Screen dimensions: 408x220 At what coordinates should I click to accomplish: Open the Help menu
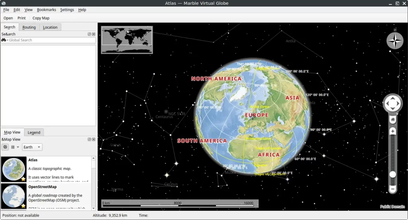pyautogui.click(x=82, y=10)
